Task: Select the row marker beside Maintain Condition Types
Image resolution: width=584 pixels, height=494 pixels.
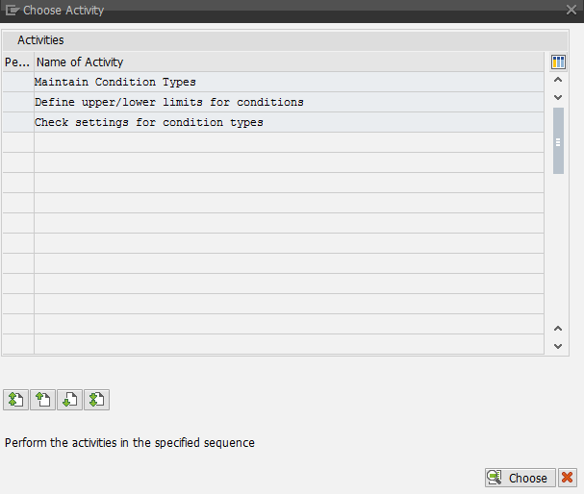Action: 18,82
